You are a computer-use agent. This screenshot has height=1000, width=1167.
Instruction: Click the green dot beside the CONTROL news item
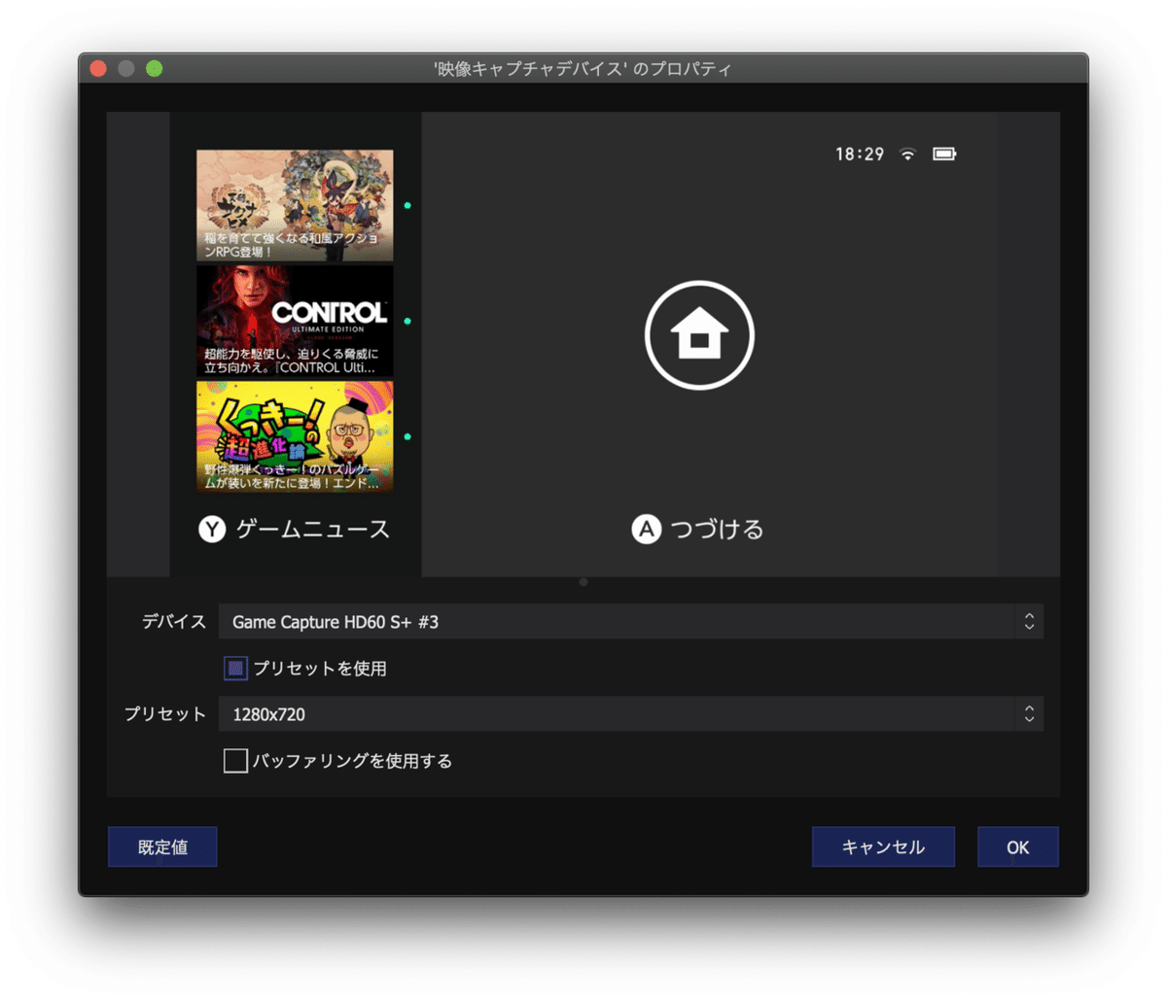[406, 321]
